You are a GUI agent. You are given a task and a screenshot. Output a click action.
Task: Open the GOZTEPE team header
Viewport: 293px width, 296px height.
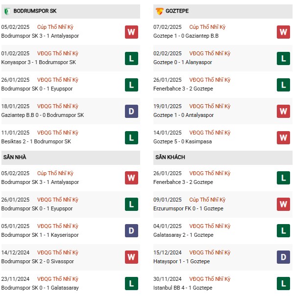tap(222, 11)
